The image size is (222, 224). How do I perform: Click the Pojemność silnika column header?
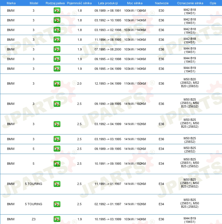click(79, 3)
